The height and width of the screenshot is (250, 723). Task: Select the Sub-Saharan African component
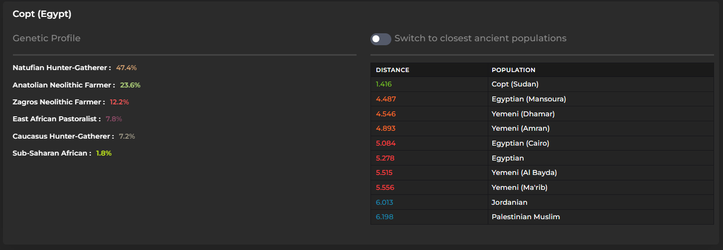click(x=52, y=153)
